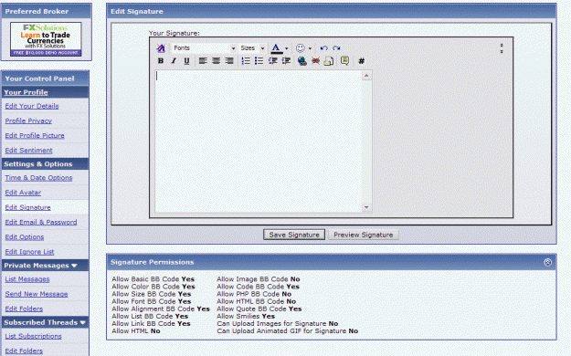This screenshot has width=571, height=356.
Task: Open Edit Ignore List
Action: (29, 252)
